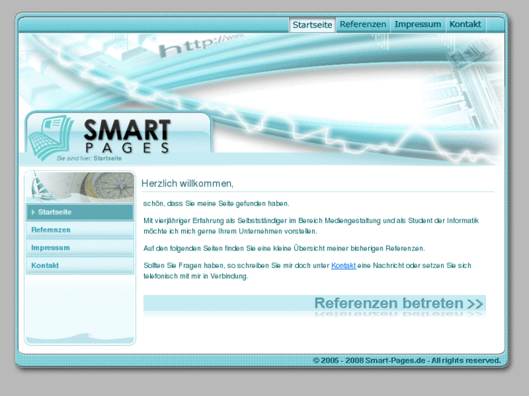Click the paragraph starting 'Auf den folgenden Seiten'
The width and height of the screenshot is (529, 396).
pos(284,248)
